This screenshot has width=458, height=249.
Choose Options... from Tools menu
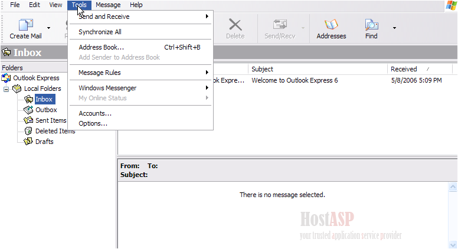tap(140, 123)
